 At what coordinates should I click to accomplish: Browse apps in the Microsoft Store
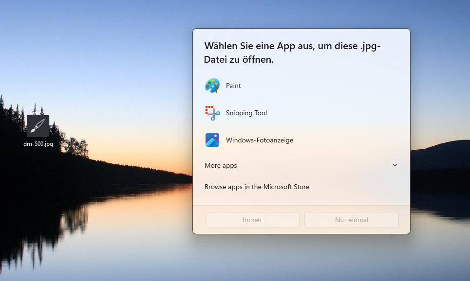click(257, 187)
